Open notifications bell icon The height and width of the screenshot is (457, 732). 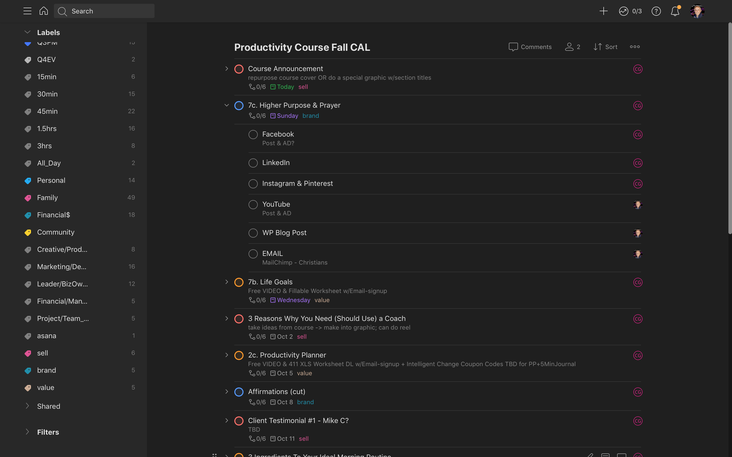675,11
